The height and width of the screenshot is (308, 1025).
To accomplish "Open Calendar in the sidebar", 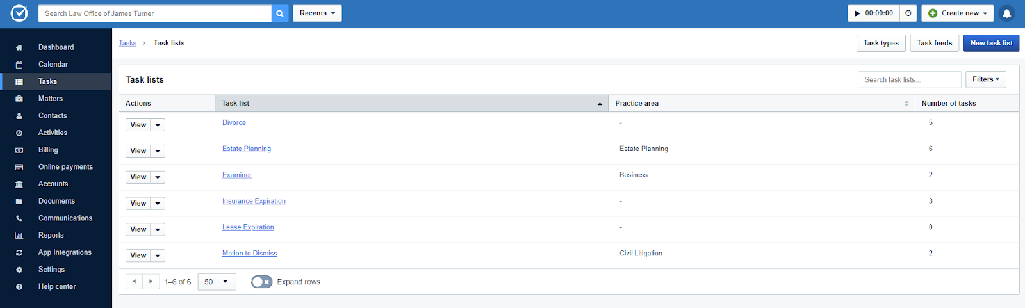I will pyautogui.click(x=53, y=65).
